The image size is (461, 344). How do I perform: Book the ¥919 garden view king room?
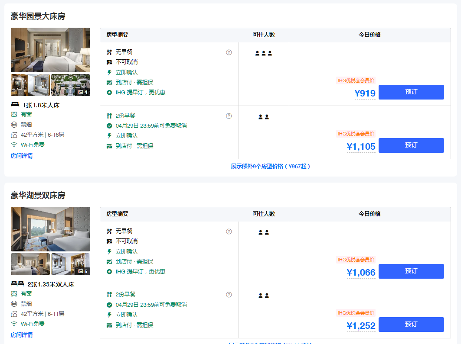pos(411,92)
